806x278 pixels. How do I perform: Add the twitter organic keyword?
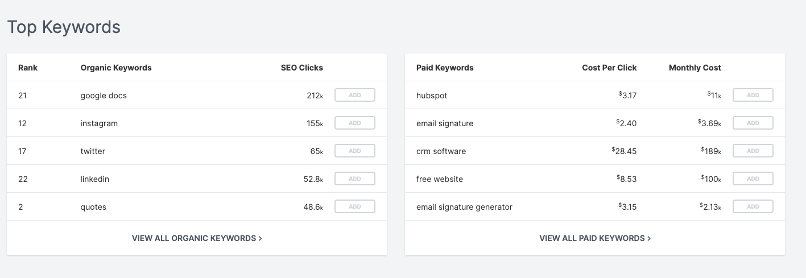pyautogui.click(x=355, y=151)
